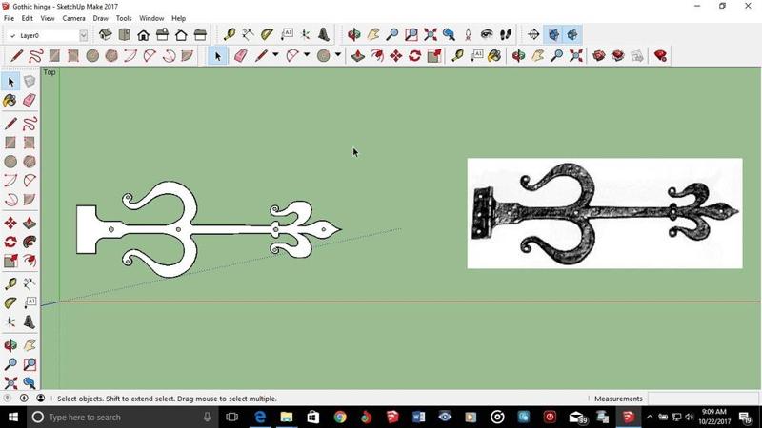
Task: Open the Help menu
Action: tap(179, 18)
